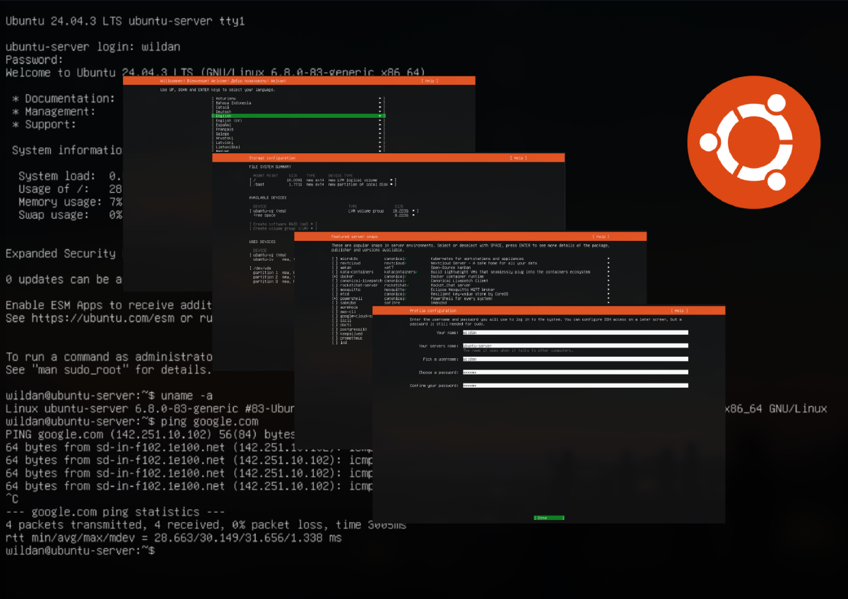Tick the mosquitto snap checkbox
Viewport: 848px width, 599px height.
pos(334,290)
